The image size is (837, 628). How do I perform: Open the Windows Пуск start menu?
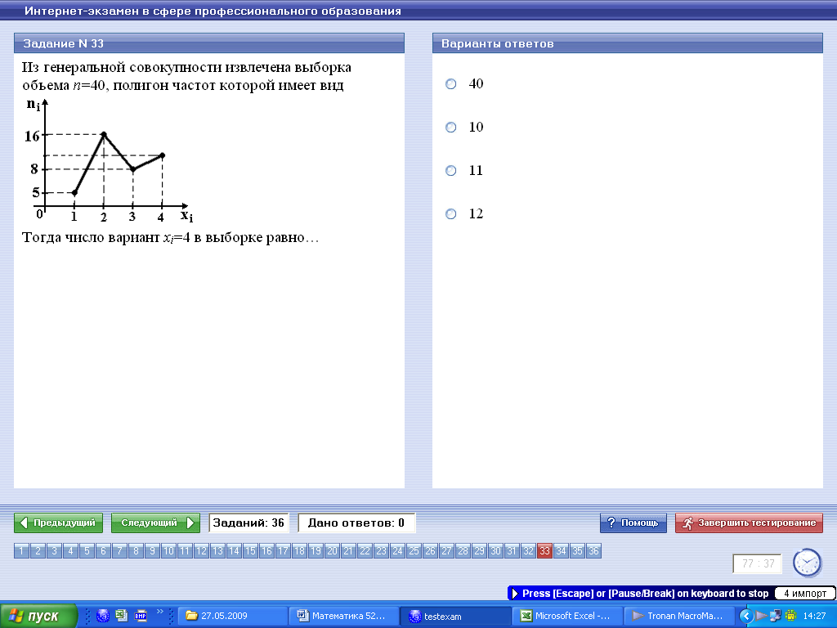pos(39,616)
